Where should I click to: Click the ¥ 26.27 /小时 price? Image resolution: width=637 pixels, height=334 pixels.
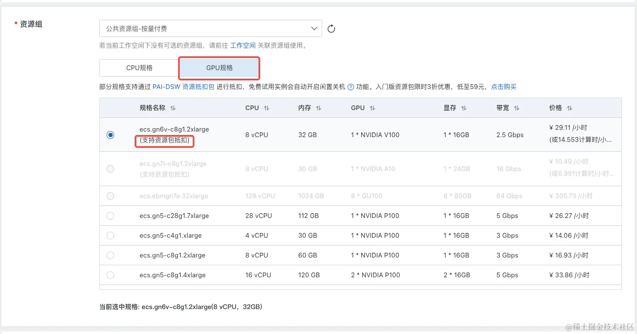pos(569,216)
